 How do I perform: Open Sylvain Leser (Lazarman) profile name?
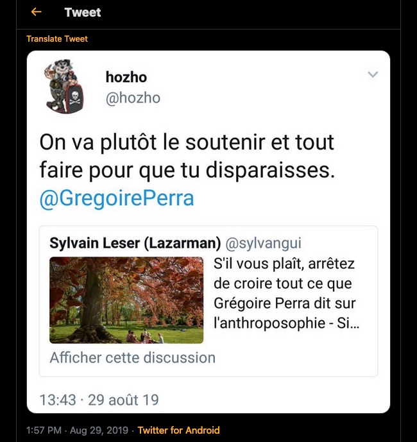click(x=135, y=243)
